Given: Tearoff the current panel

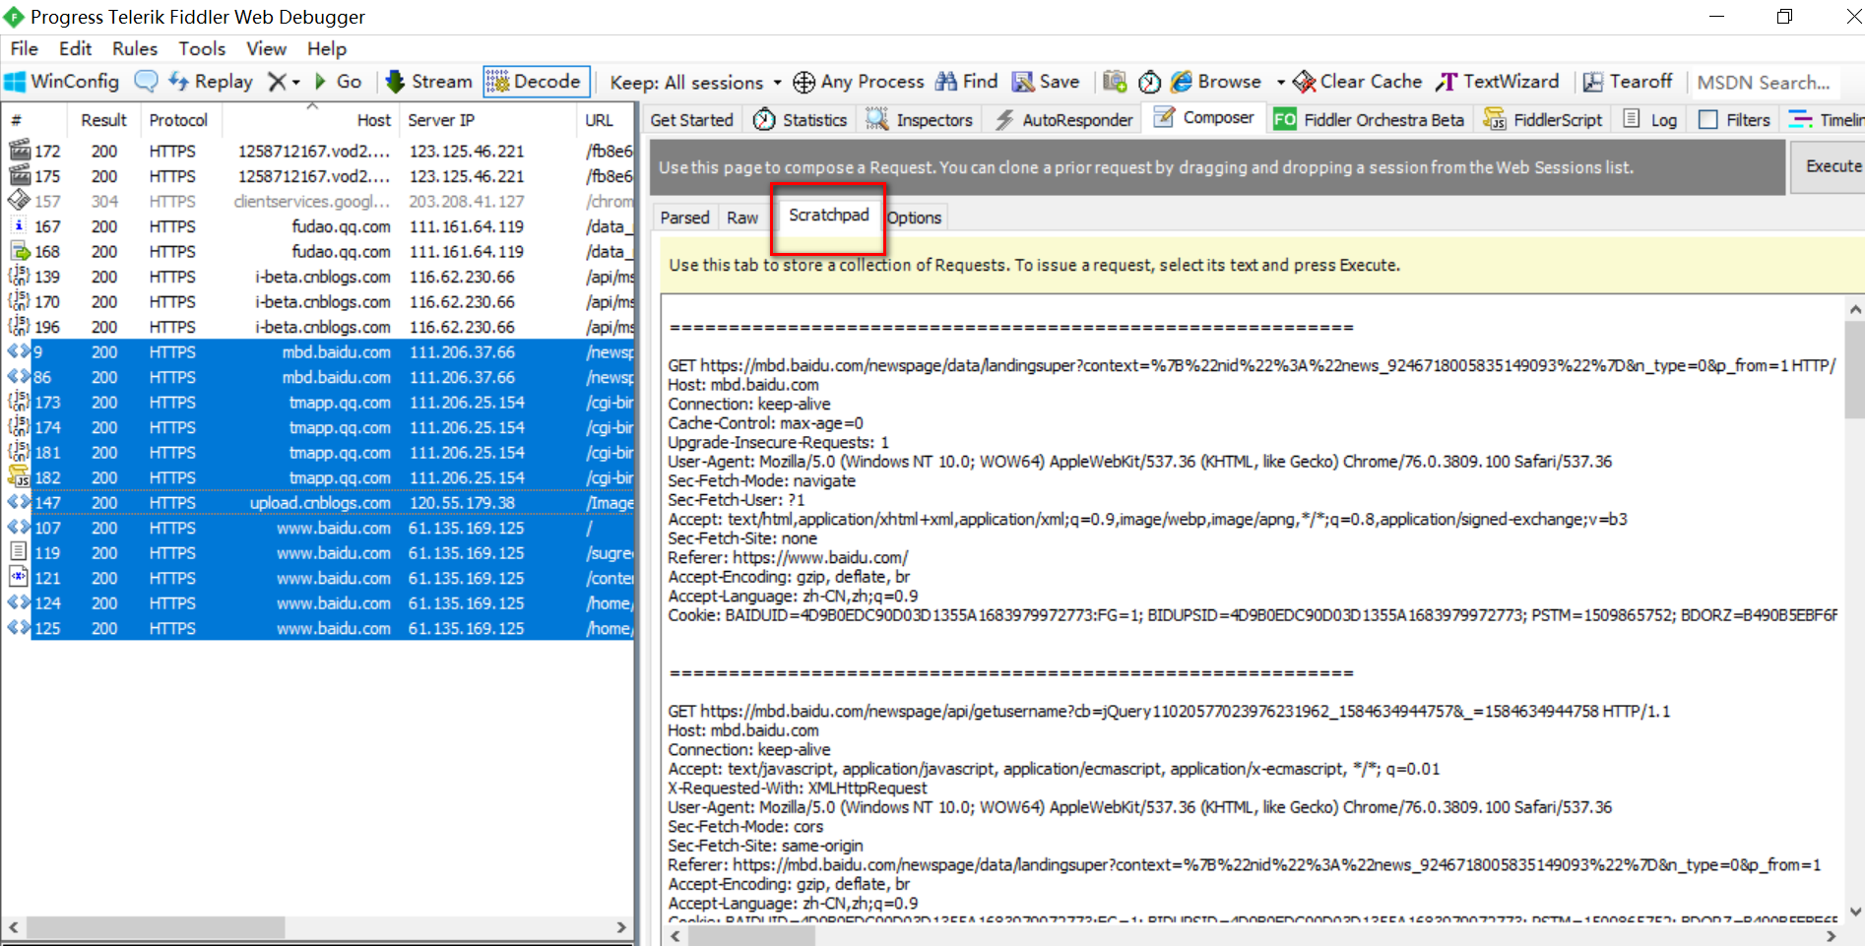Looking at the screenshot, I should click(1628, 82).
